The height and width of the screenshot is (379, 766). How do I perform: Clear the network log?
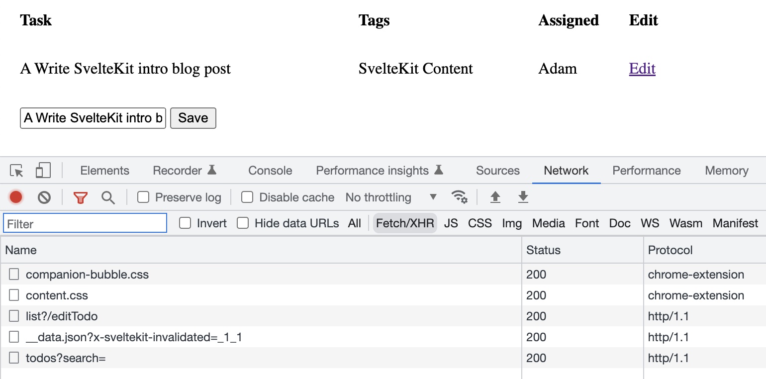coord(44,197)
